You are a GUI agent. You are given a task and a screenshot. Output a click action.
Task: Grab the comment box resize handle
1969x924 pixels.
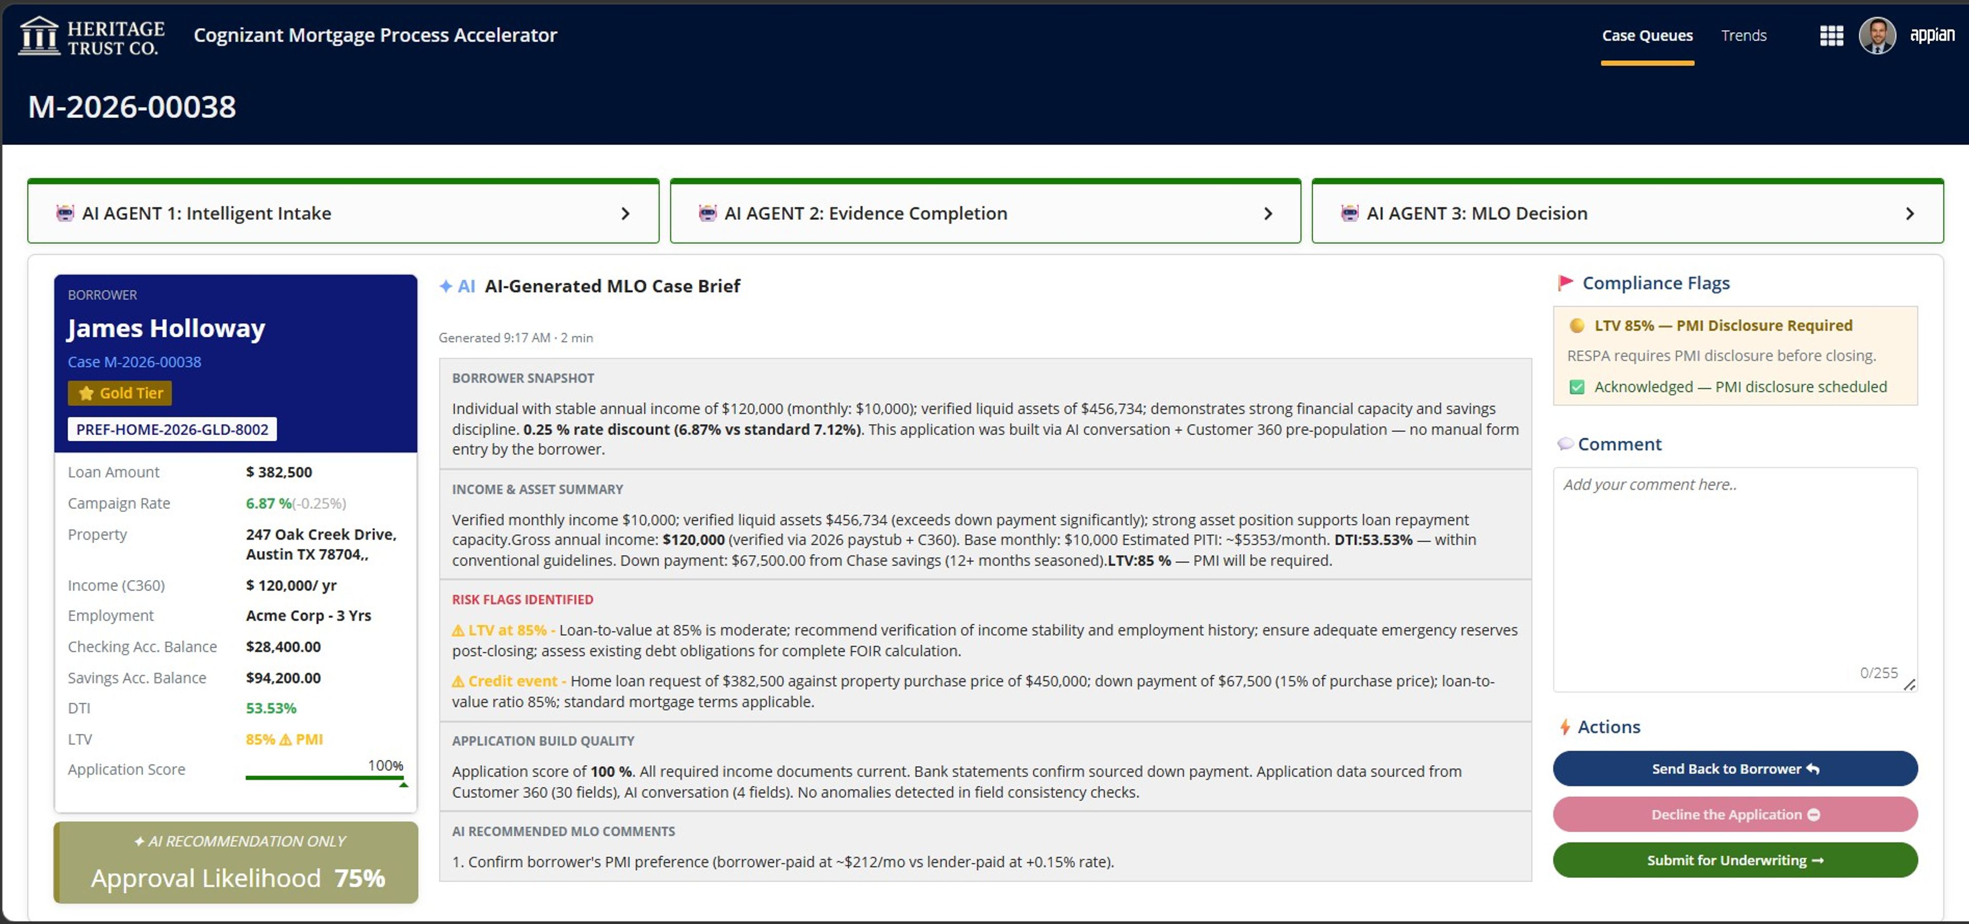tap(1908, 684)
